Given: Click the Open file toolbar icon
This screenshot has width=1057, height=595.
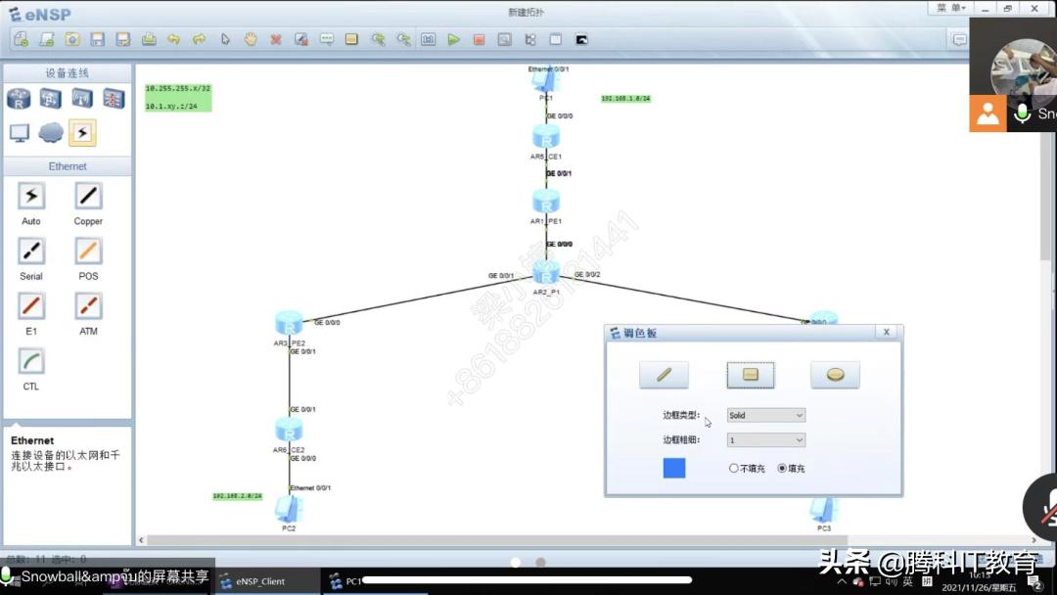Looking at the screenshot, I should 72,39.
